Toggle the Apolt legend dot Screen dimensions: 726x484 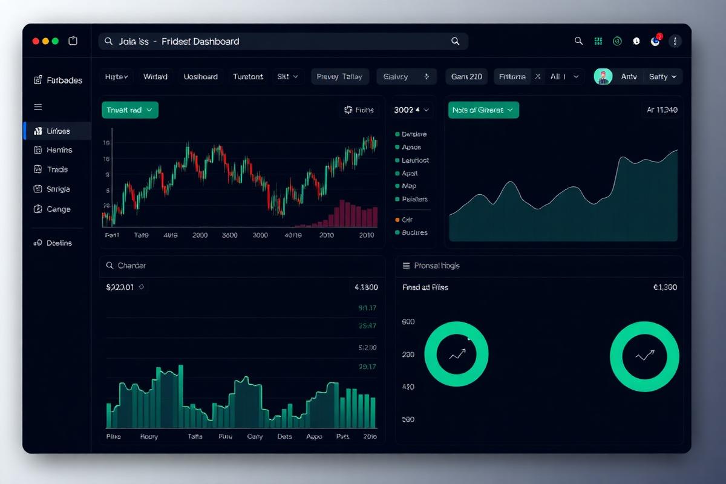pos(397,174)
